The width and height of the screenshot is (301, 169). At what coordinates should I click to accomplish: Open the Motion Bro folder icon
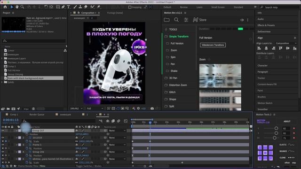pyautogui.click(x=166, y=20)
